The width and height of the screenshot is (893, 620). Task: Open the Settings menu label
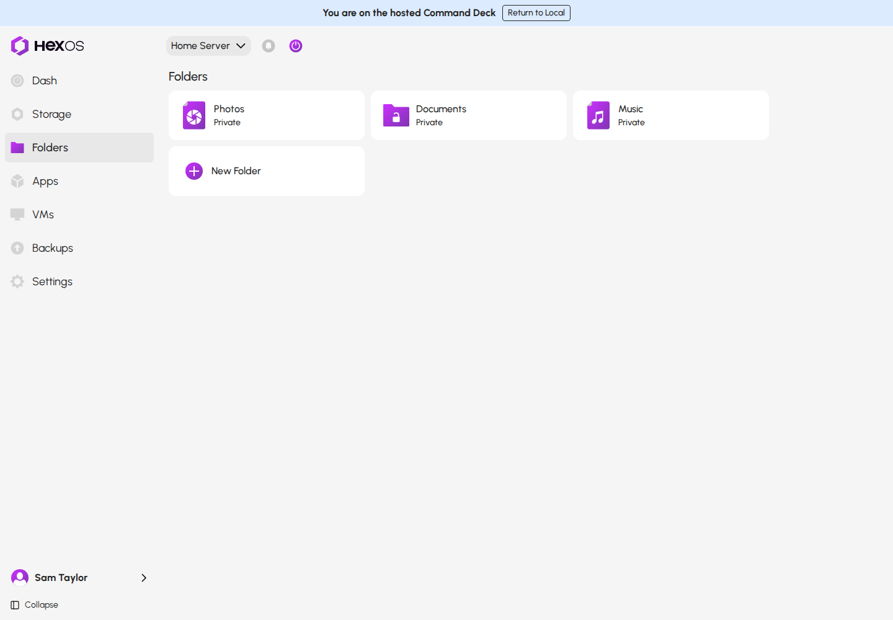click(52, 281)
